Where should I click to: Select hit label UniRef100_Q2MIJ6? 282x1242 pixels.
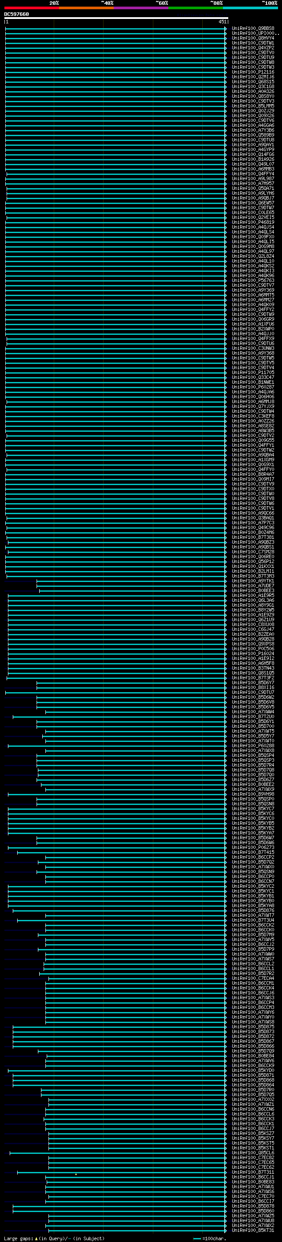coord(253,77)
